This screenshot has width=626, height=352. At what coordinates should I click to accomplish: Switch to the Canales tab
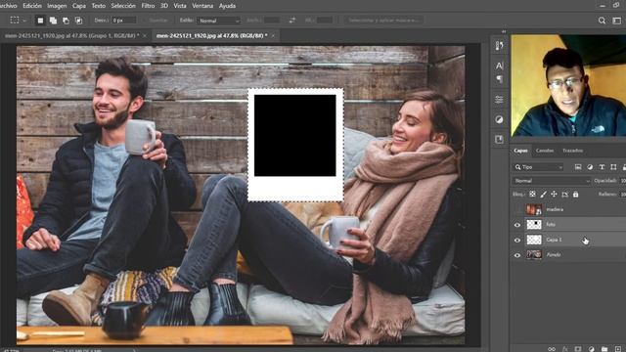pos(545,151)
